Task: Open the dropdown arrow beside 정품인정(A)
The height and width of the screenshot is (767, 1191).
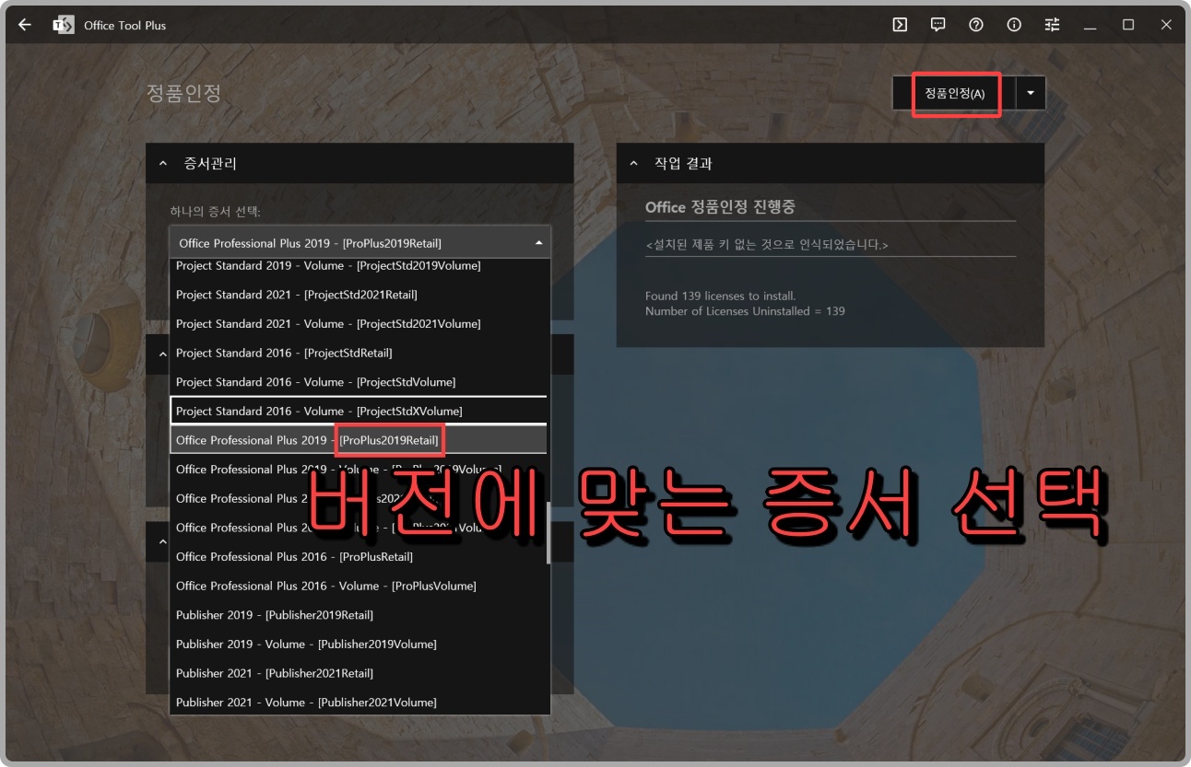Action: [x=1030, y=93]
